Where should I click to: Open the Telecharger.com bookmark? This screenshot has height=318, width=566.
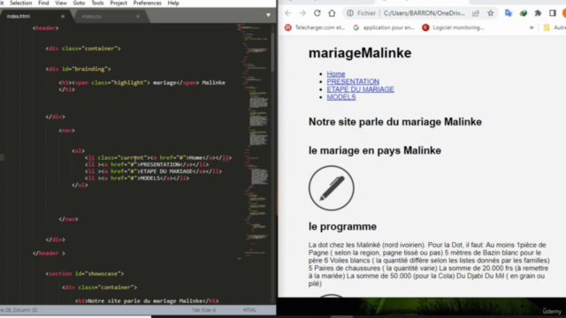click(x=315, y=27)
